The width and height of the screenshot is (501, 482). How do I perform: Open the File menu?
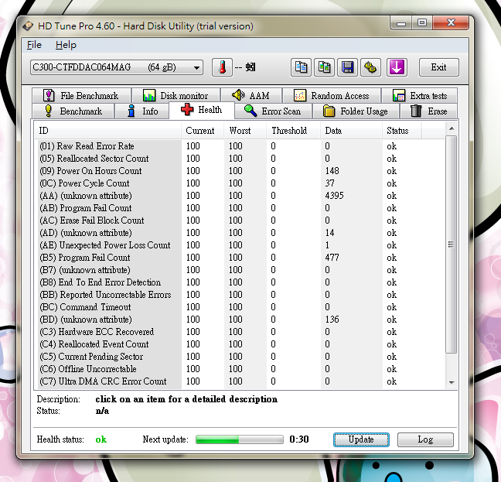pos(34,45)
